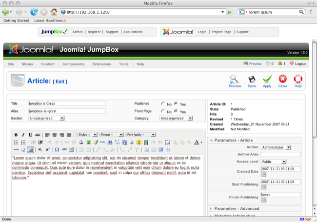Insert numbered ordered list
Image resolution: width=317 pixels, height=222 pixels.
[x=23, y=142]
